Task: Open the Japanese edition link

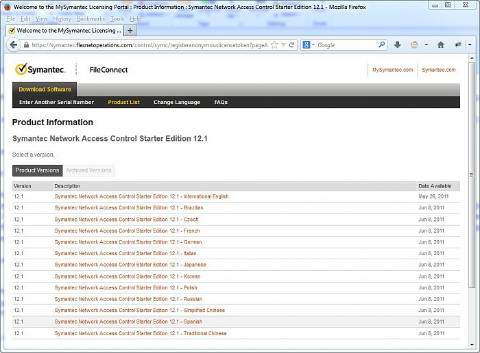Action: tap(130, 265)
